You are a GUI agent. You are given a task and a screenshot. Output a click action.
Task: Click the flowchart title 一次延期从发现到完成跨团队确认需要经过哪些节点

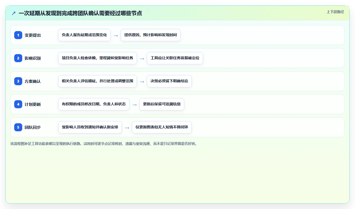pyautogui.click(x=80, y=13)
